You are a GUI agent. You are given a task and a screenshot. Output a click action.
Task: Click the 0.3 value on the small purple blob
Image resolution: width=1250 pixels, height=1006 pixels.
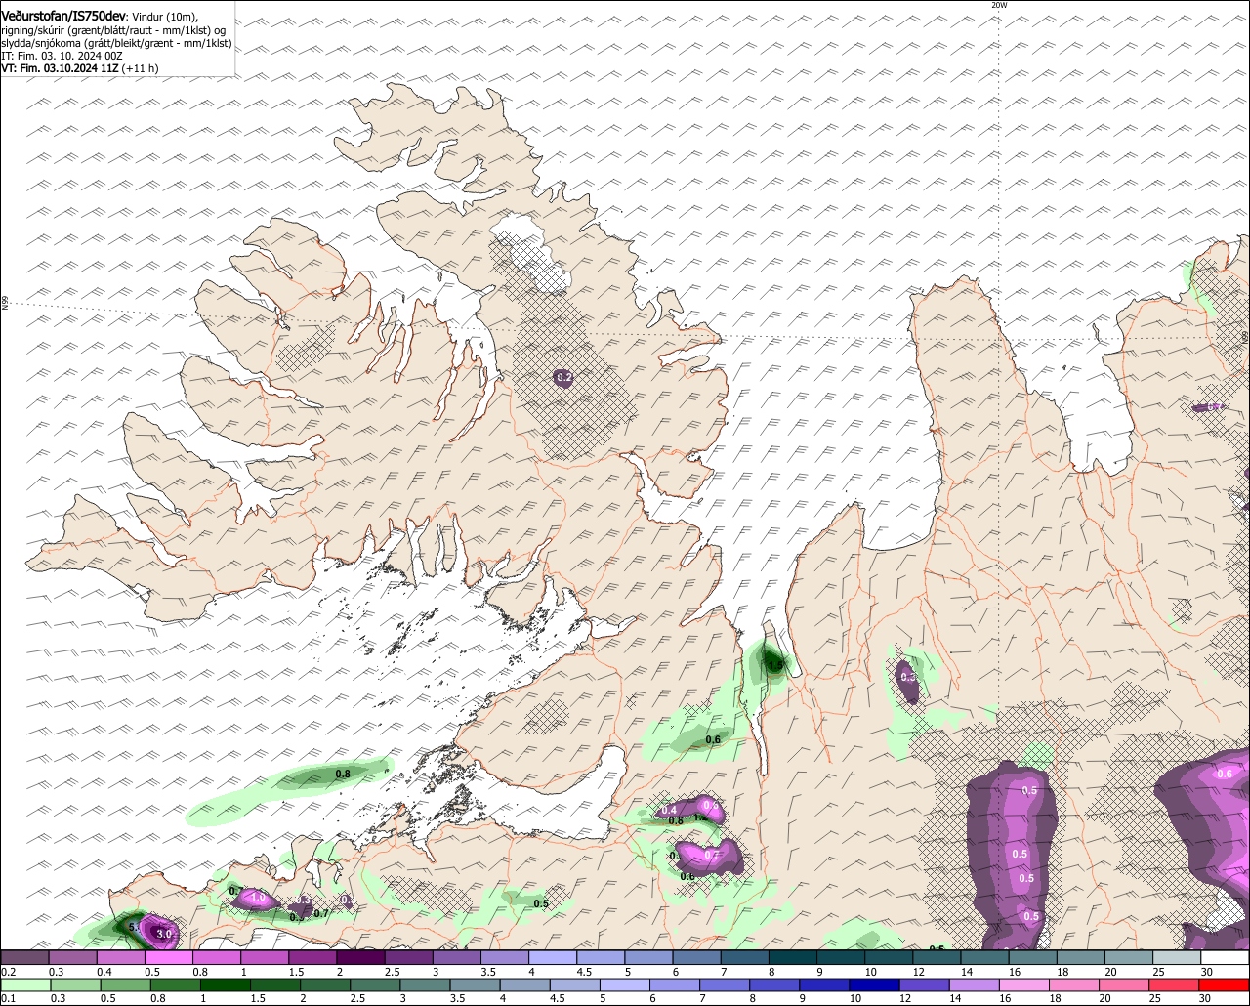tap(907, 677)
